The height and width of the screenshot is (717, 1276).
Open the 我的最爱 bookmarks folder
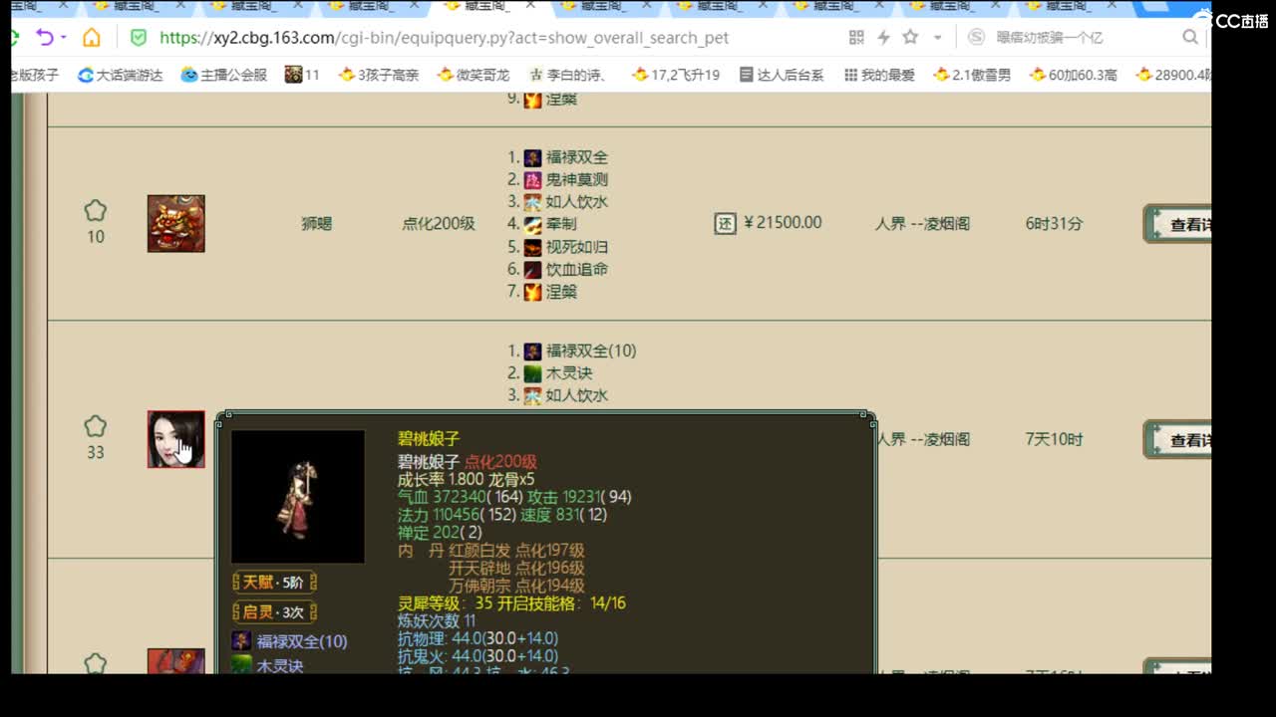tap(879, 75)
